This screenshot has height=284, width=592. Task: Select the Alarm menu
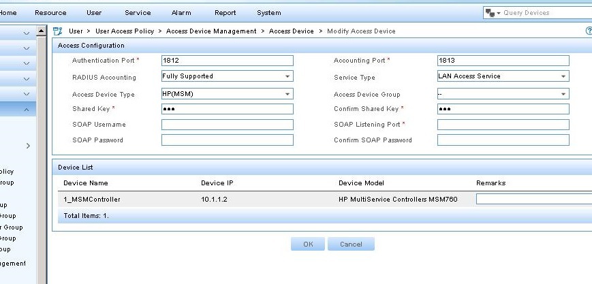(x=181, y=13)
